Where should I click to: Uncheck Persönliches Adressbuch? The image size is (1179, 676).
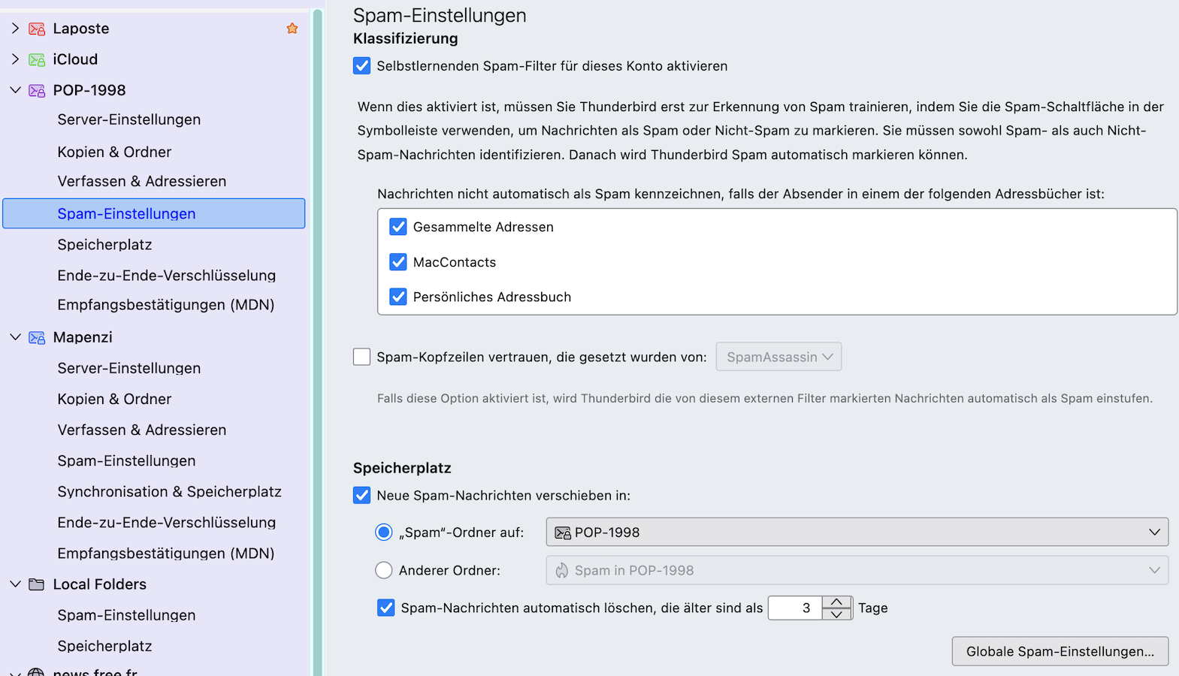[x=398, y=297]
